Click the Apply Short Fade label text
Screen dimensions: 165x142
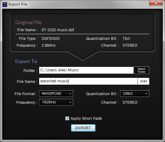pos(86,119)
